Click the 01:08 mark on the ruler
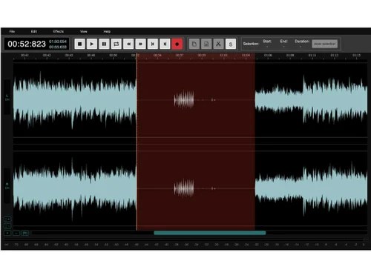 [290, 56]
